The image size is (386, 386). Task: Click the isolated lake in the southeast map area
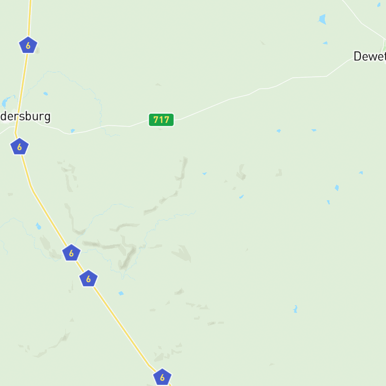[x=295, y=309]
